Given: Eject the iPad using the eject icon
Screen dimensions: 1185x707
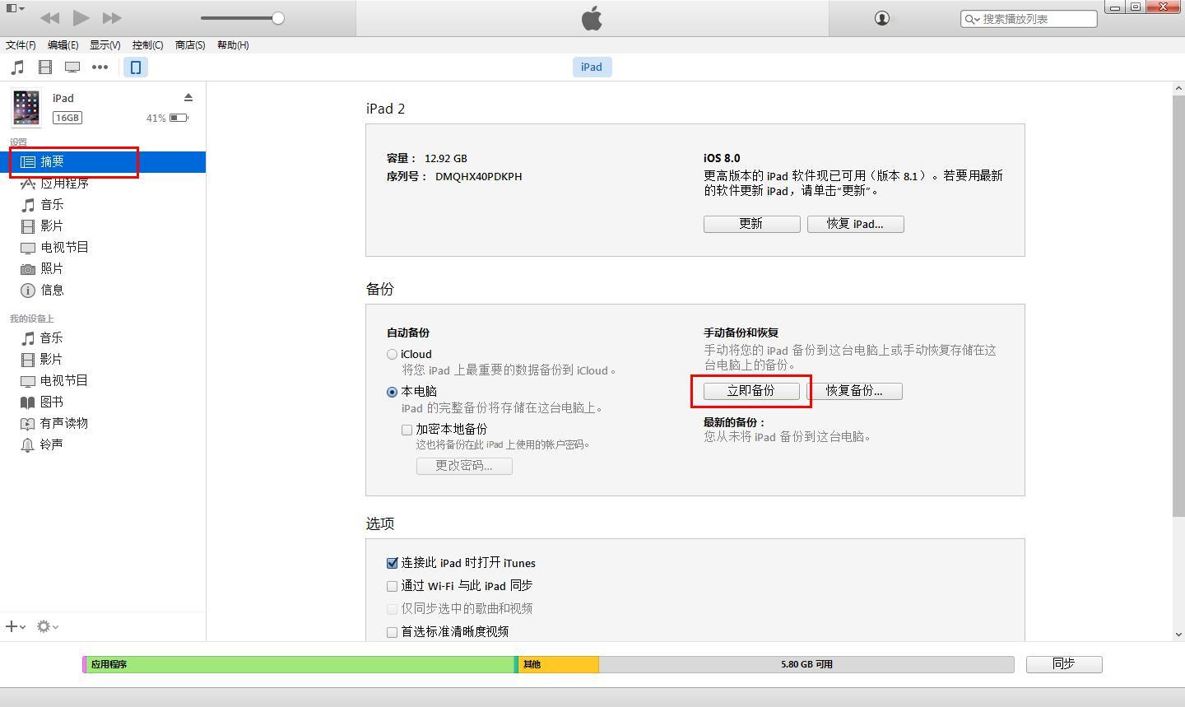Looking at the screenshot, I should click(x=188, y=97).
